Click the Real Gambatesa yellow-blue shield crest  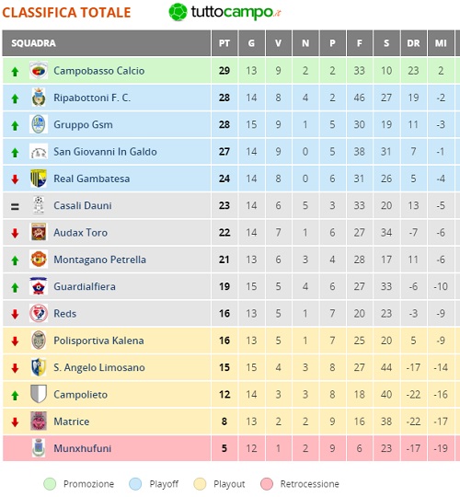39,179
